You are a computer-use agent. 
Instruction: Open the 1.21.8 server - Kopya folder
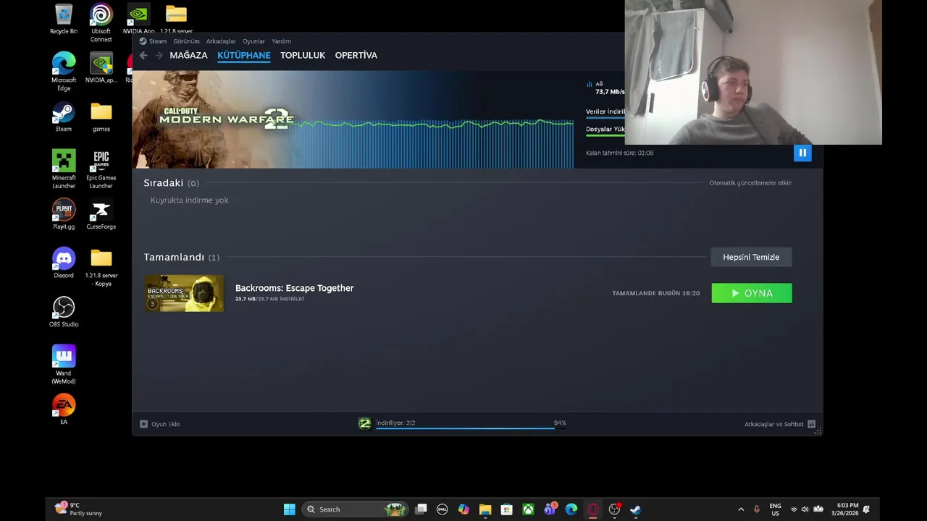(101, 267)
